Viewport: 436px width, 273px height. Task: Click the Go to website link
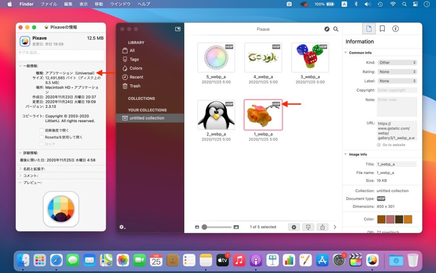(x=393, y=145)
